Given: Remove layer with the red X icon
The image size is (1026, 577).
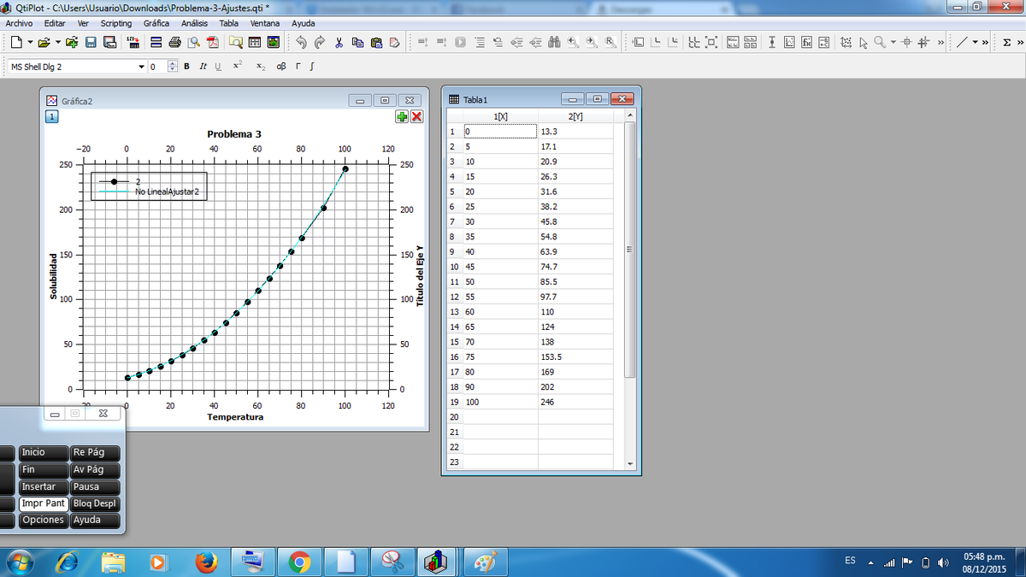Looking at the screenshot, I should tap(417, 117).
